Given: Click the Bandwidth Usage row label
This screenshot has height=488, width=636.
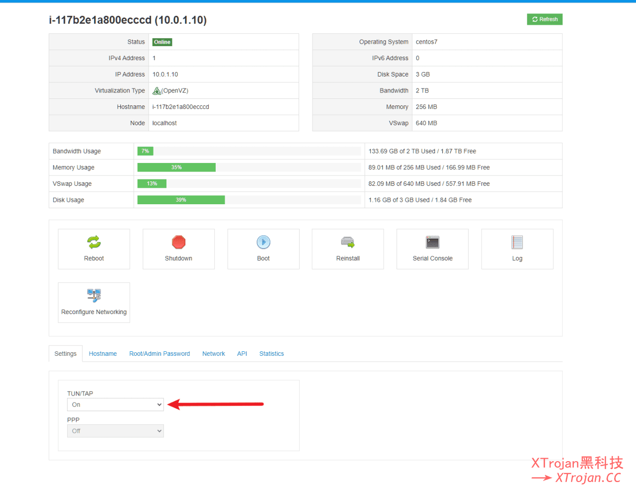Looking at the screenshot, I should pos(77,151).
